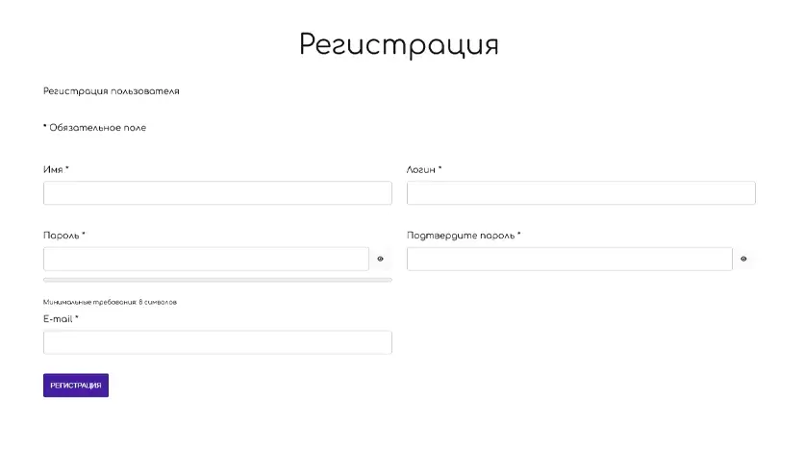The image size is (804, 450).
Task: Click the Логин field label
Action: [421, 170]
